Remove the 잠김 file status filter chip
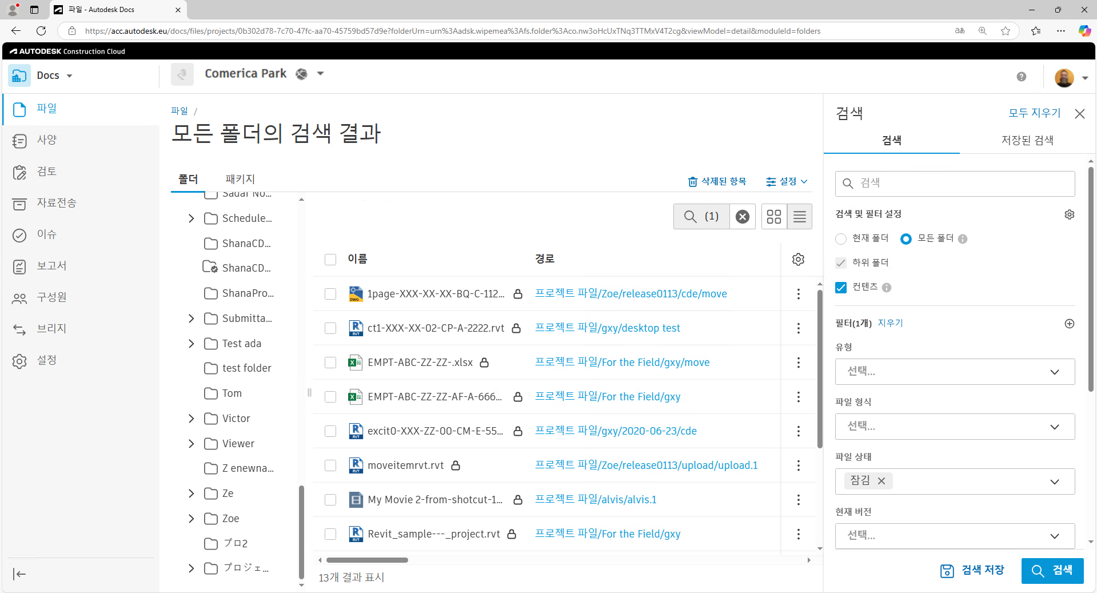Screen dimensions: 1097x593 click(x=880, y=481)
